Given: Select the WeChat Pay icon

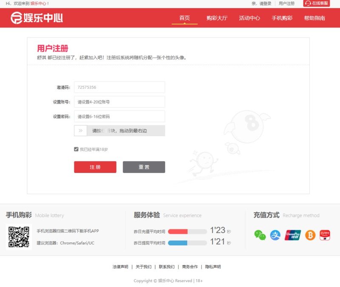Looking at the screenshot, I should (260, 235).
